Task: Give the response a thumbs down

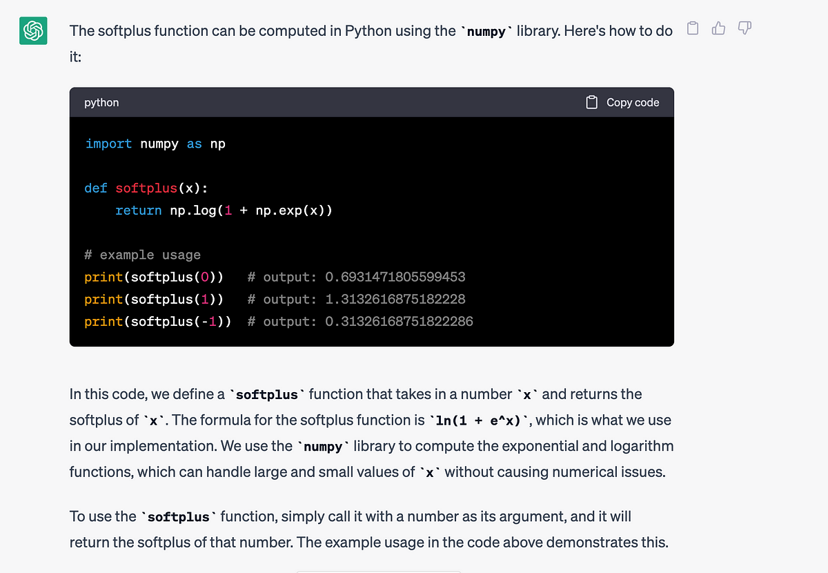Action: 744,28
